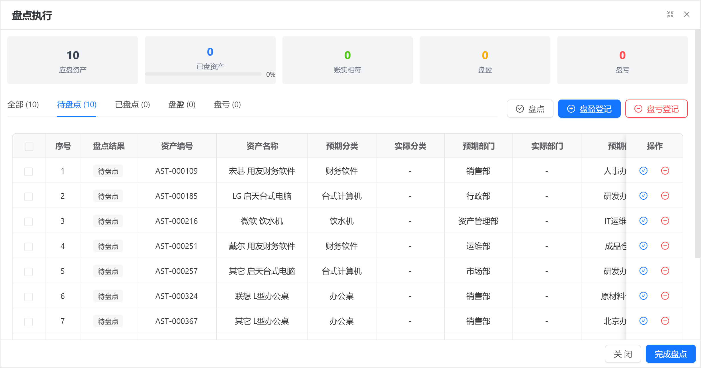Click the 市场部 department cell
Viewport: 701px width, 368px height.
pyautogui.click(x=478, y=271)
